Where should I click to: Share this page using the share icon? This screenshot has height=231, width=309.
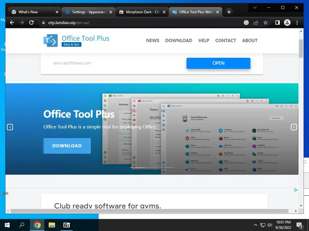click(256, 23)
